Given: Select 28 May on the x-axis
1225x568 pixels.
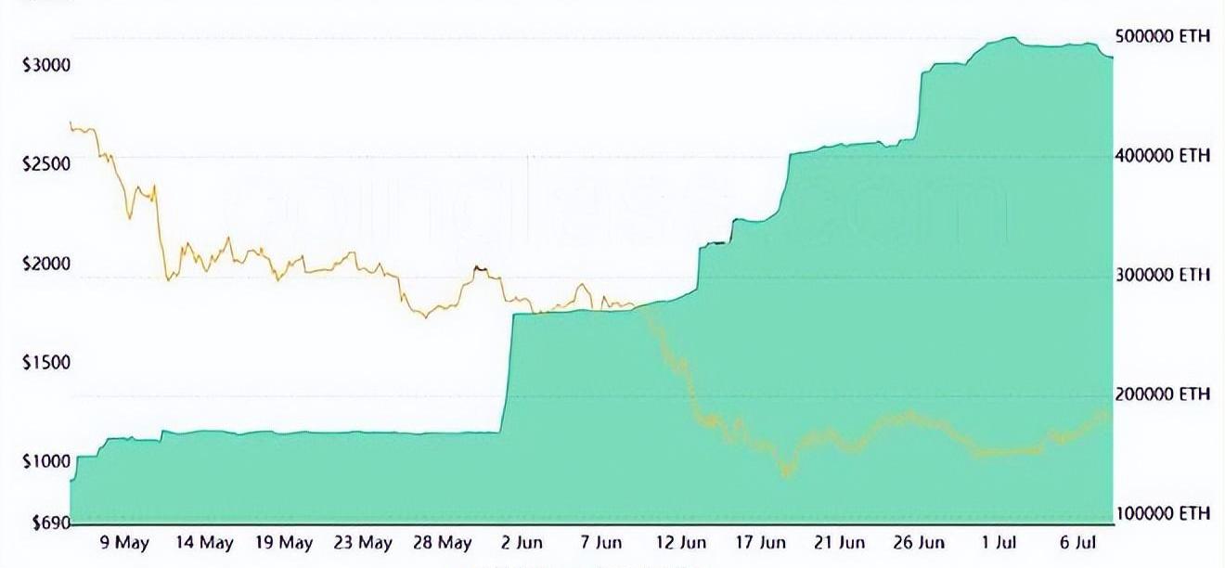Looking at the screenshot, I should pyautogui.click(x=443, y=543).
